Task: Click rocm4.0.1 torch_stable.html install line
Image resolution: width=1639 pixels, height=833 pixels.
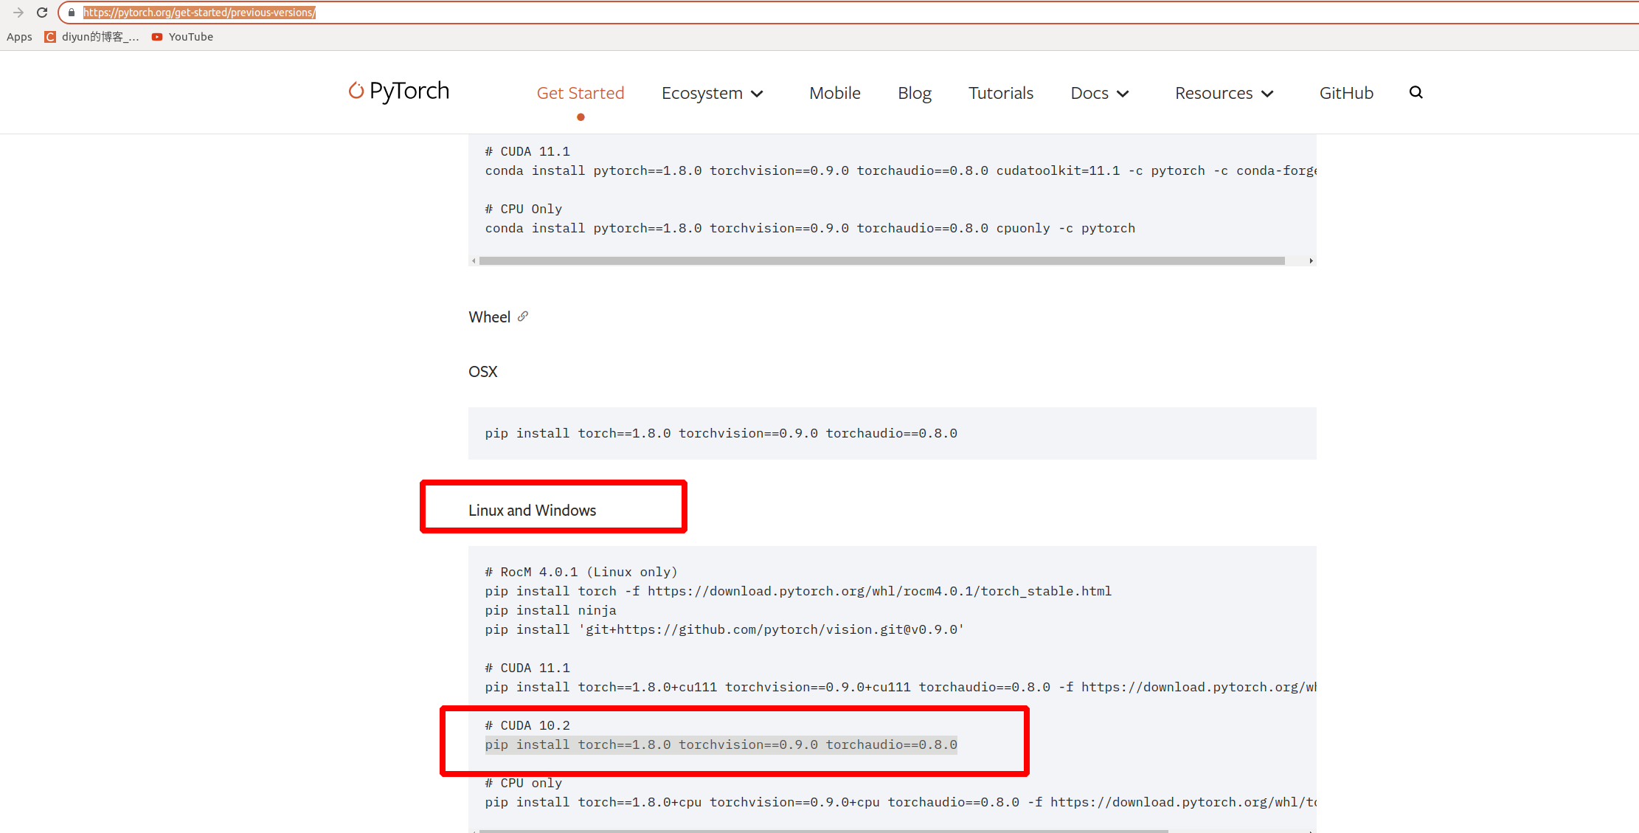Action: pos(798,591)
